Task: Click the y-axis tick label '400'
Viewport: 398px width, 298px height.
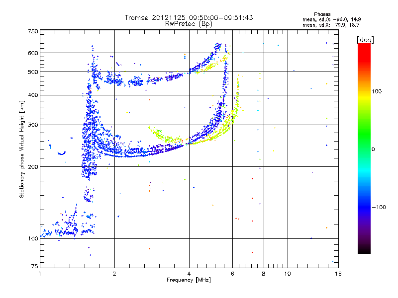Action: tap(33, 95)
